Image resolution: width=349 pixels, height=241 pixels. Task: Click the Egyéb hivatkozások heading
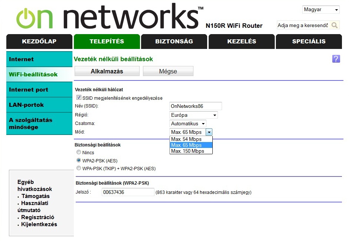pyautogui.click(x=35, y=185)
